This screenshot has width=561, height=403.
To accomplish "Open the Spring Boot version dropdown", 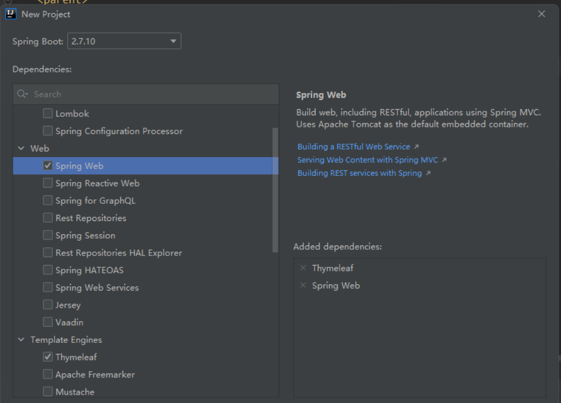I will click(173, 41).
